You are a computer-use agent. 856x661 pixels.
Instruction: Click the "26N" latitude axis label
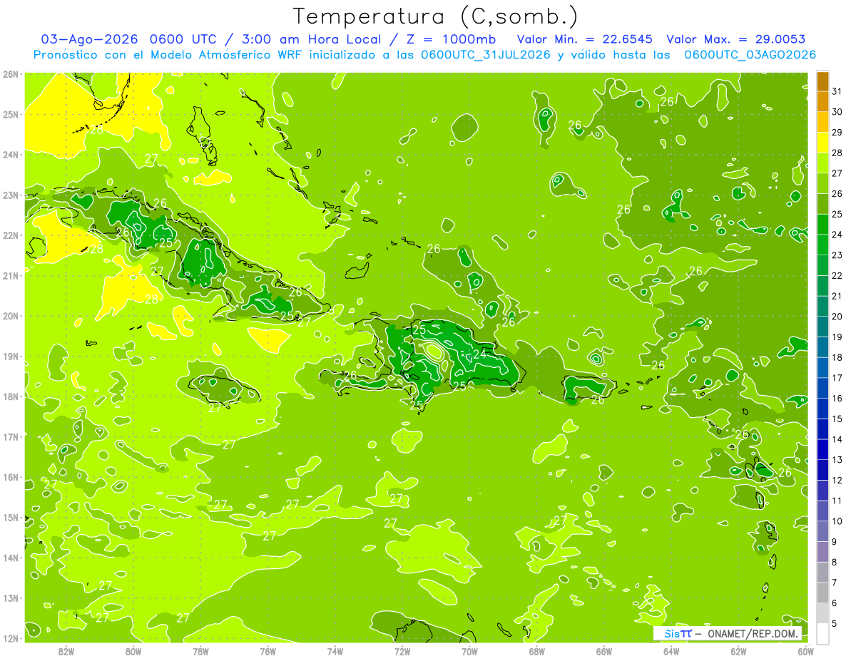11,74
